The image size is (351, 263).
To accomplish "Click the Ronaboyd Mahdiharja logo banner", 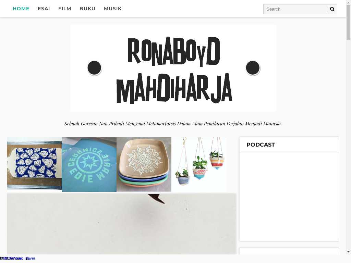I will click(x=173, y=68).
